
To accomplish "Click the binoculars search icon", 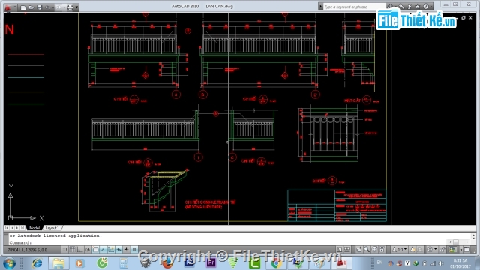I will (390, 7).
